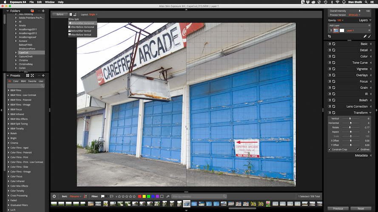
Task: Select the brush tool icon
Action: (369, 36)
